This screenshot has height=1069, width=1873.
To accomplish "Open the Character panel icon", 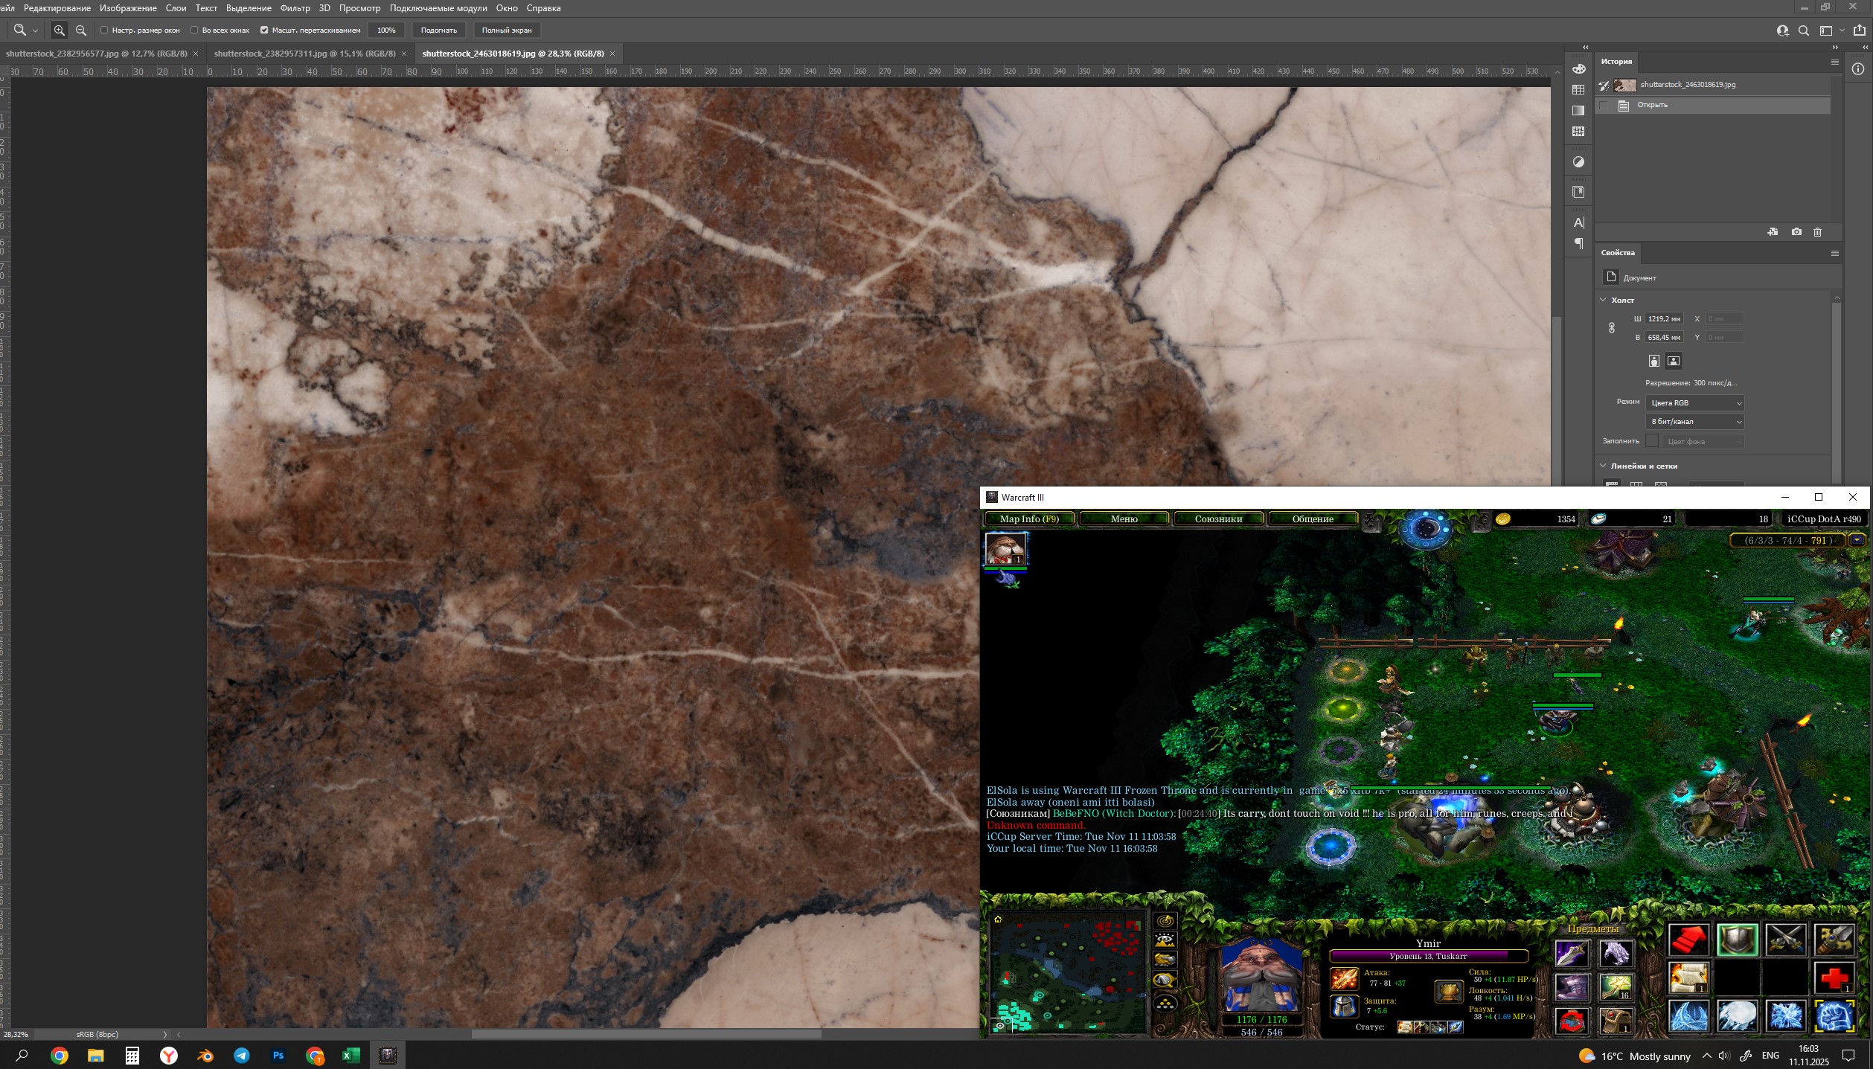I will (x=1578, y=222).
